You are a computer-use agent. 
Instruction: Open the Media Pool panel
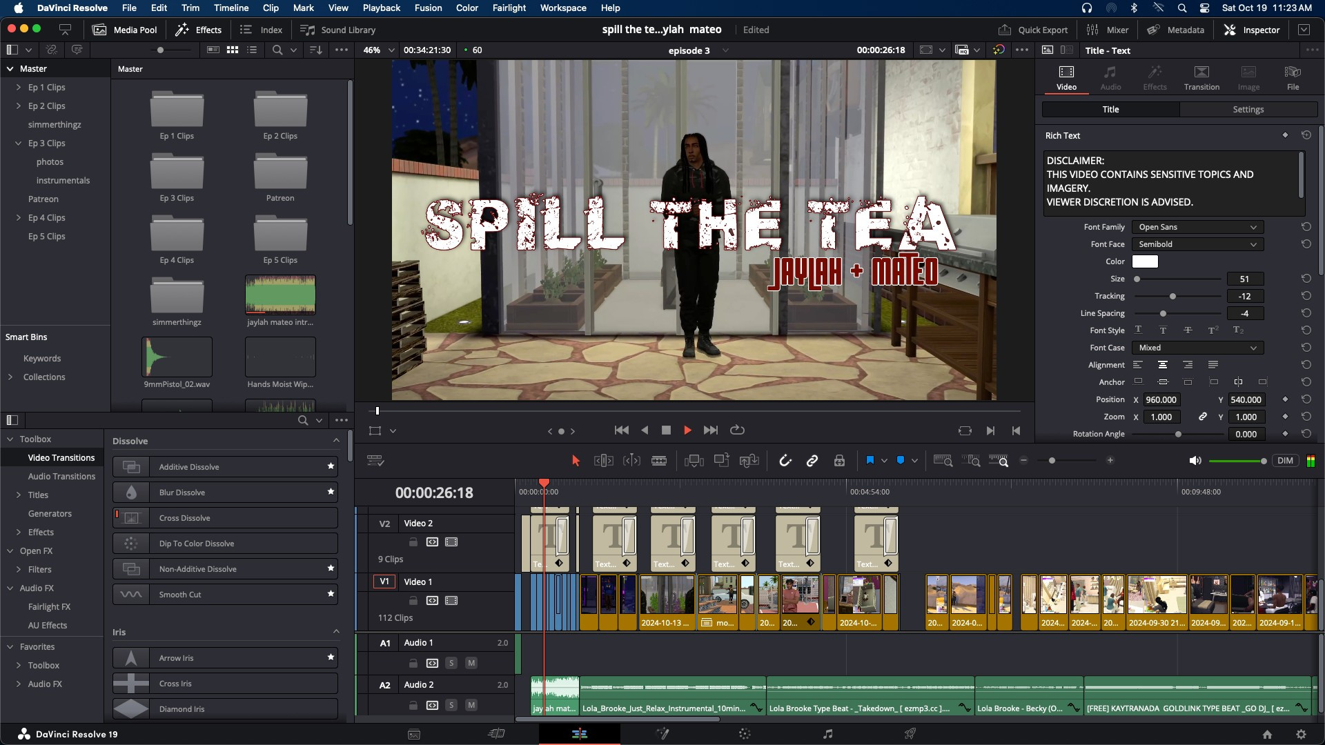125,30
